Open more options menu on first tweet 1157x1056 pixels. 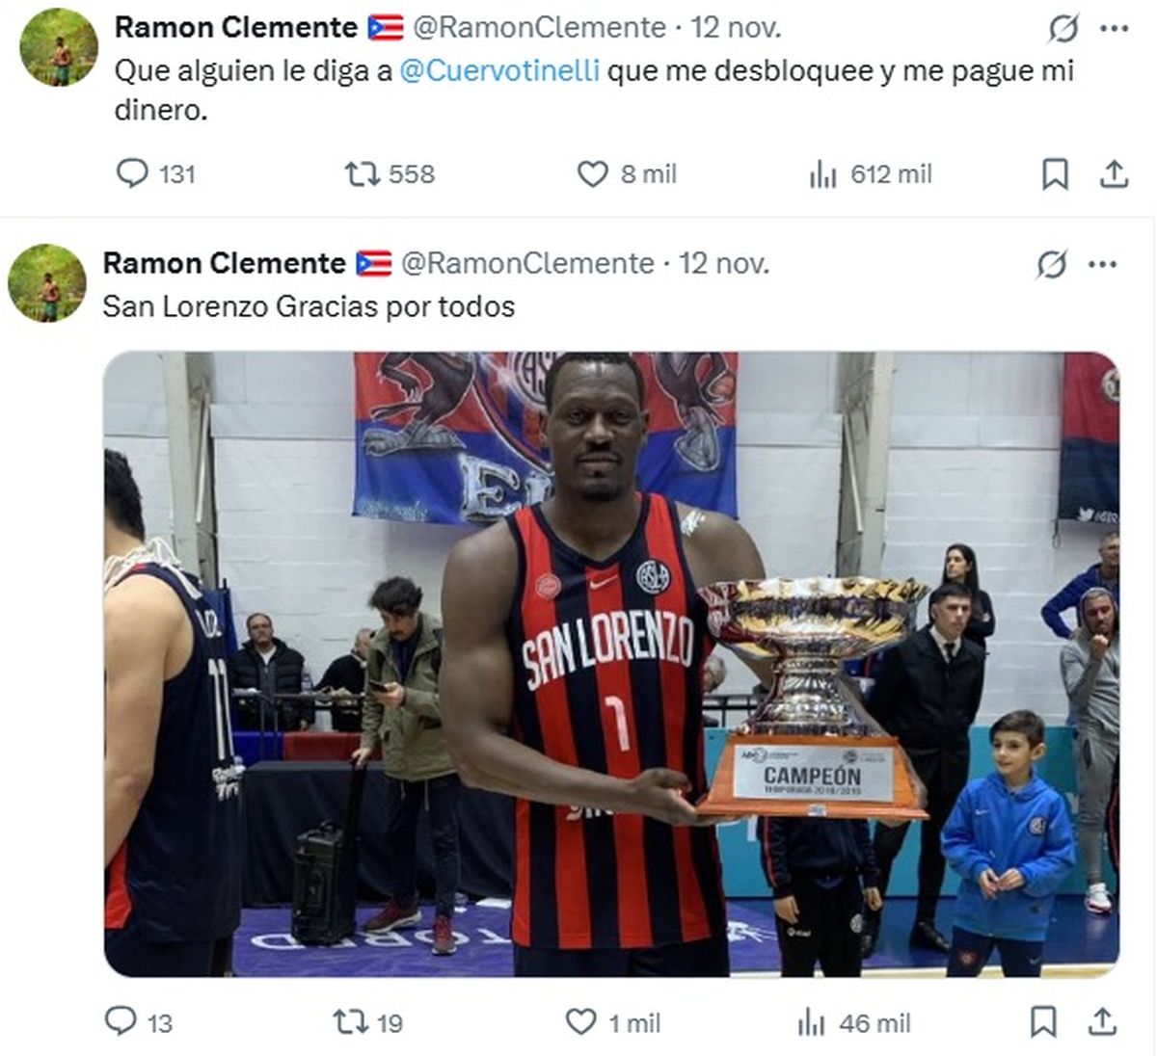(1115, 29)
